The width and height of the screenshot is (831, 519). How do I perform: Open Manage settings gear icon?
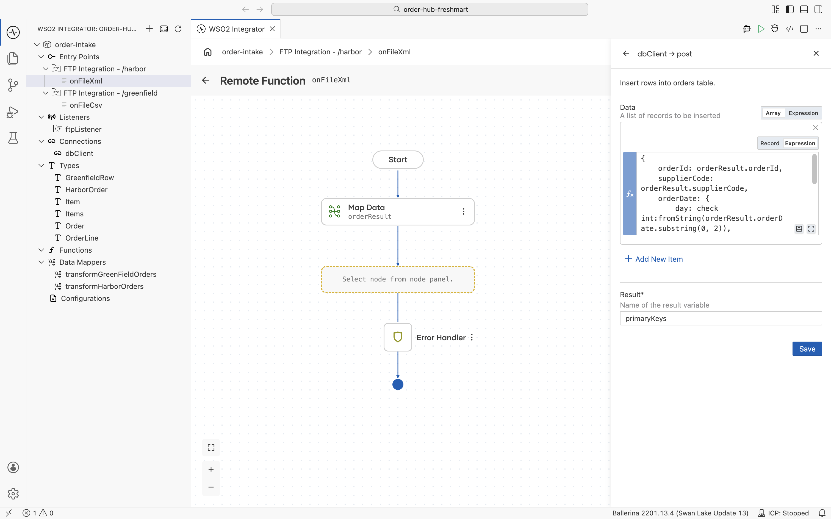click(13, 494)
